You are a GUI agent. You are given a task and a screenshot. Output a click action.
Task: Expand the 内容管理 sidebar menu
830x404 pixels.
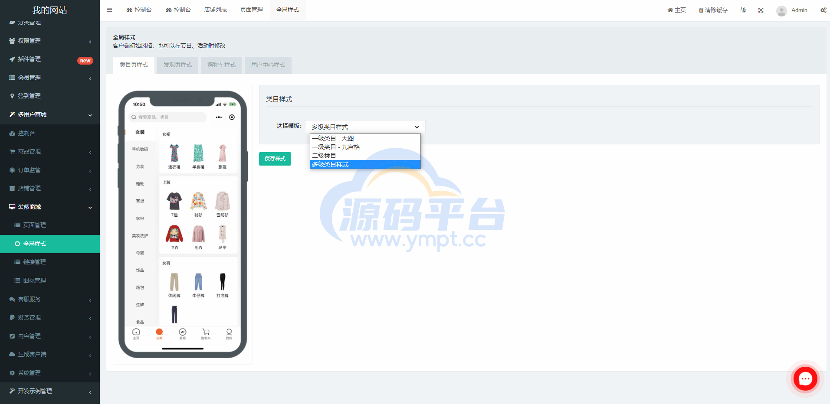(50, 336)
